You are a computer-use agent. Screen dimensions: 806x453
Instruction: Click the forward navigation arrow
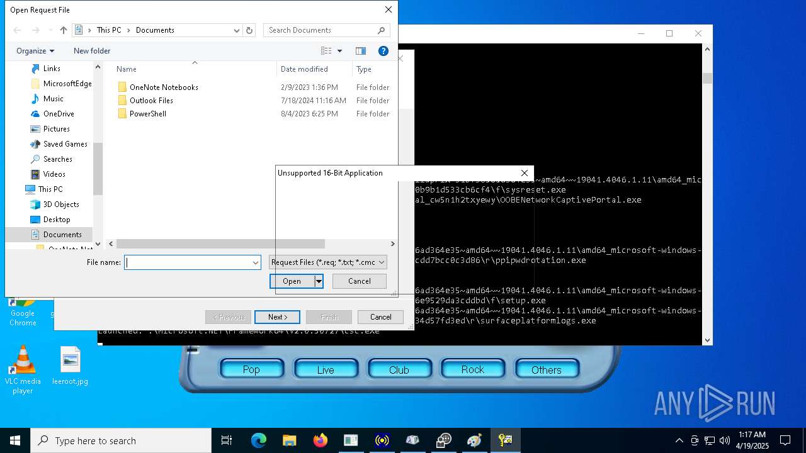click(35, 30)
